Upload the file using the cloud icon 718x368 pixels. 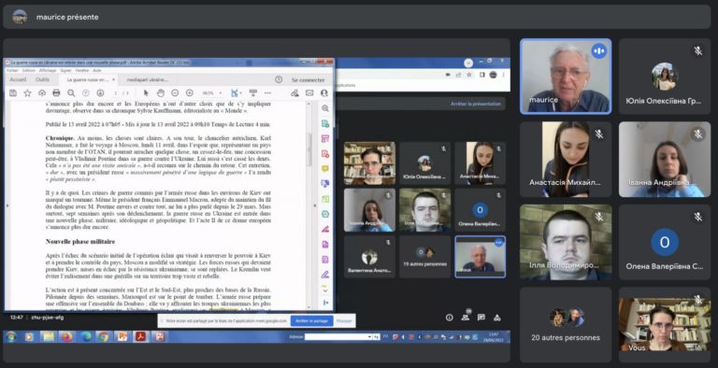click(x=42, y=92)
